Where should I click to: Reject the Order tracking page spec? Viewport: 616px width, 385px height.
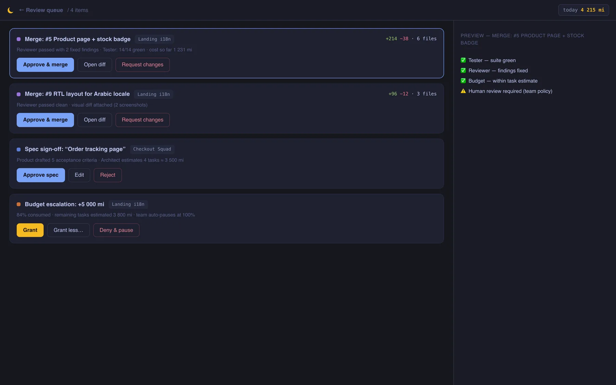pos(108,175)
